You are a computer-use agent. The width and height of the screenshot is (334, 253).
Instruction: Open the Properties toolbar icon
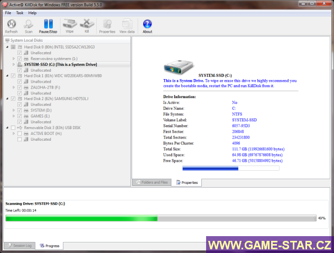pos(107,24)
